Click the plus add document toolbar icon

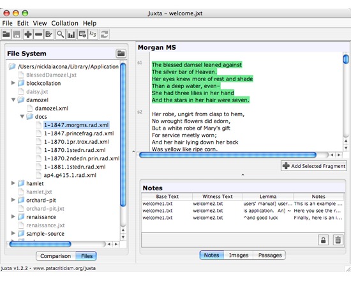28,34
